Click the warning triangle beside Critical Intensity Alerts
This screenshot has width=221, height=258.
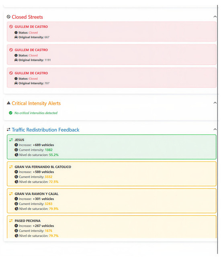(8, 103)
